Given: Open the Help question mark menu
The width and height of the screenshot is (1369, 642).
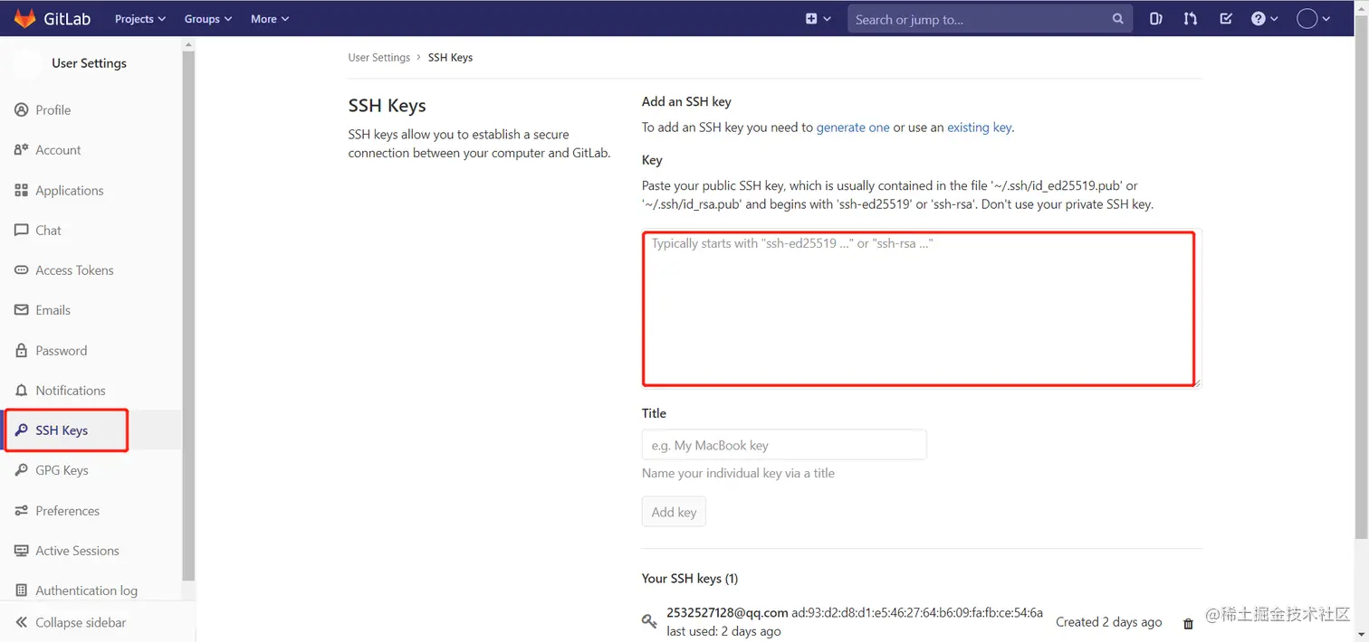Looking at the screenshot, I should tap(1264, 19).
